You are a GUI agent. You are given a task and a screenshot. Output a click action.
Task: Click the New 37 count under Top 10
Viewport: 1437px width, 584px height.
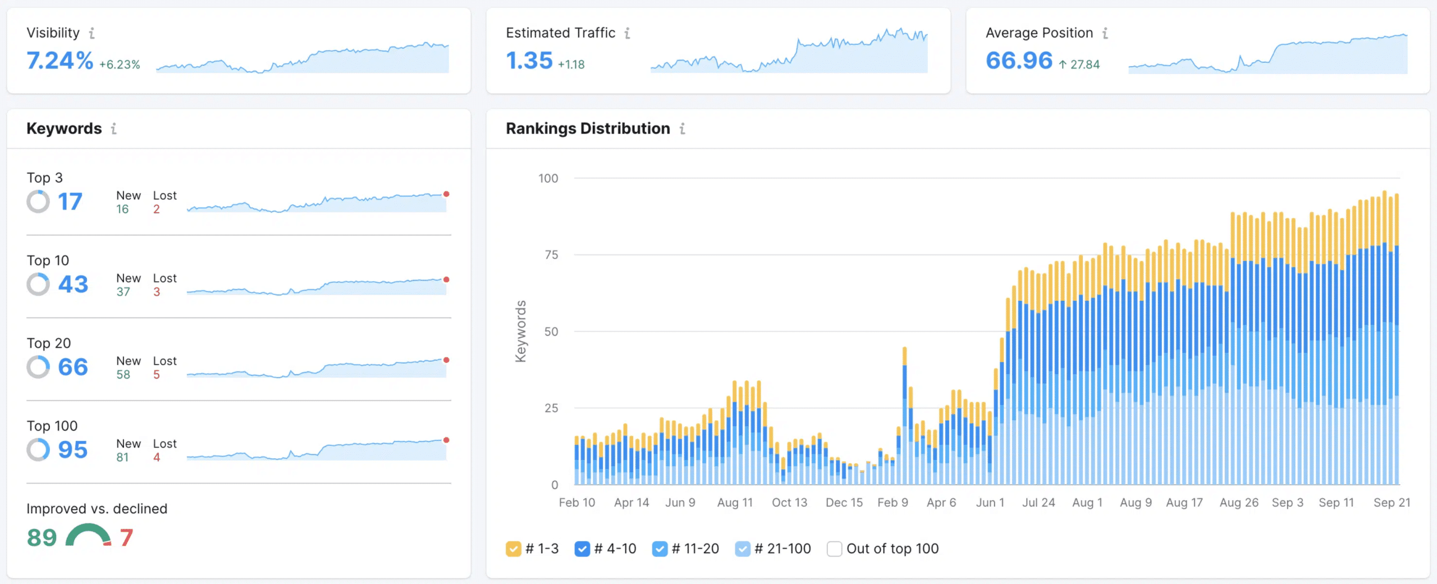point(123,293)
